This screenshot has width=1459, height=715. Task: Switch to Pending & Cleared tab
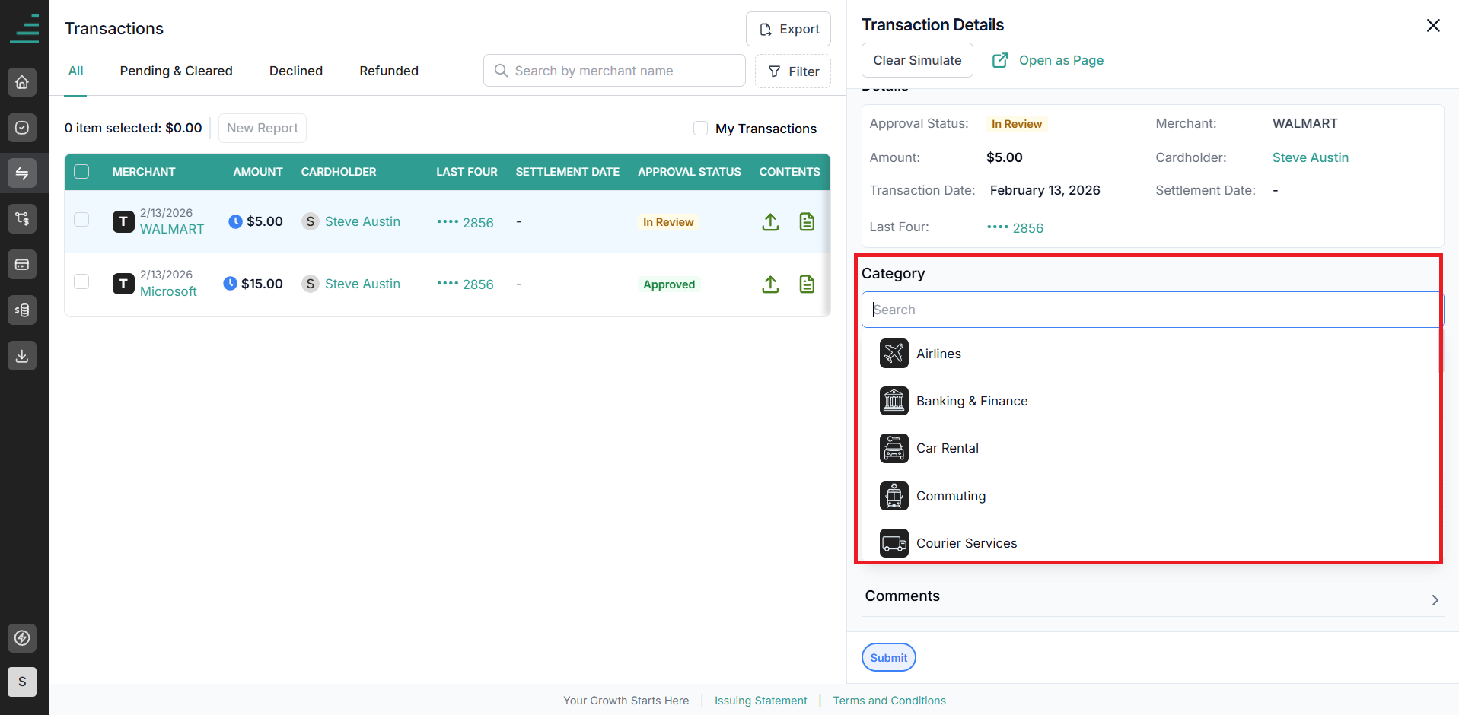click(x=176, y=71)
